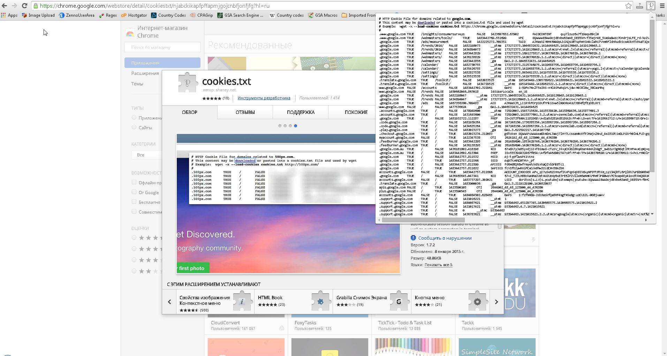
Task: Click the green padlock security icon
Action: [35, 6]
